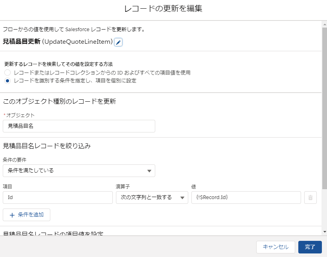Click the 値 field with {!$Record.Id}

pyautogui.click(x=246, y=197)
